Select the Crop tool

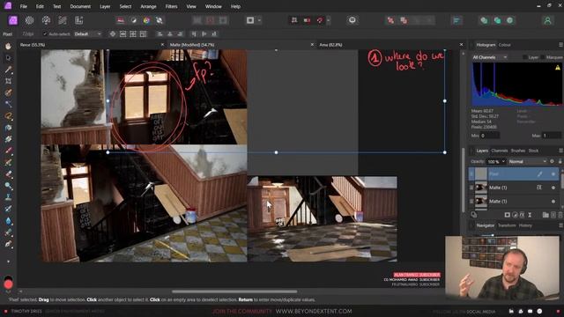[x=8, y=81]
